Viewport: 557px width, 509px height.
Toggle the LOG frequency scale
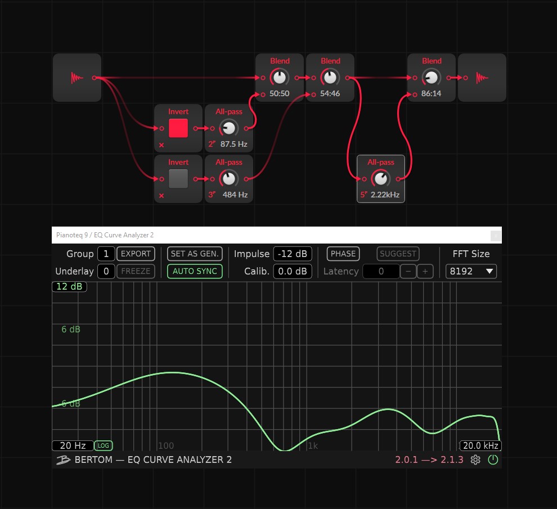coord(104,445)
